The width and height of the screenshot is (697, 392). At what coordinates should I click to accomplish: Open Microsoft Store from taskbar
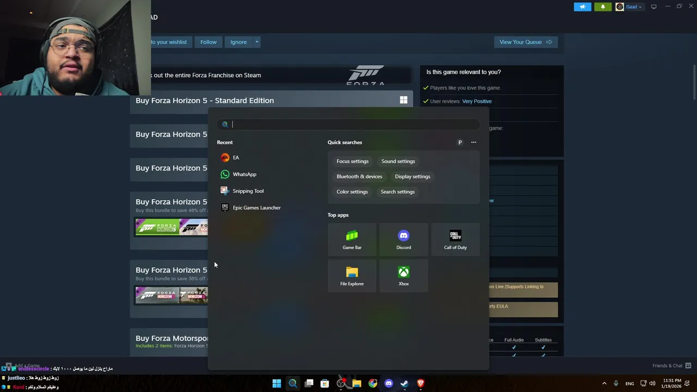point(325,383)
